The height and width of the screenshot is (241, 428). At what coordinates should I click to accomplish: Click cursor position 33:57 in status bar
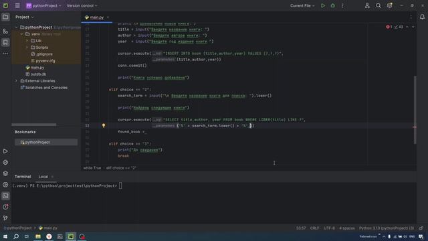(x=301, y=228)
